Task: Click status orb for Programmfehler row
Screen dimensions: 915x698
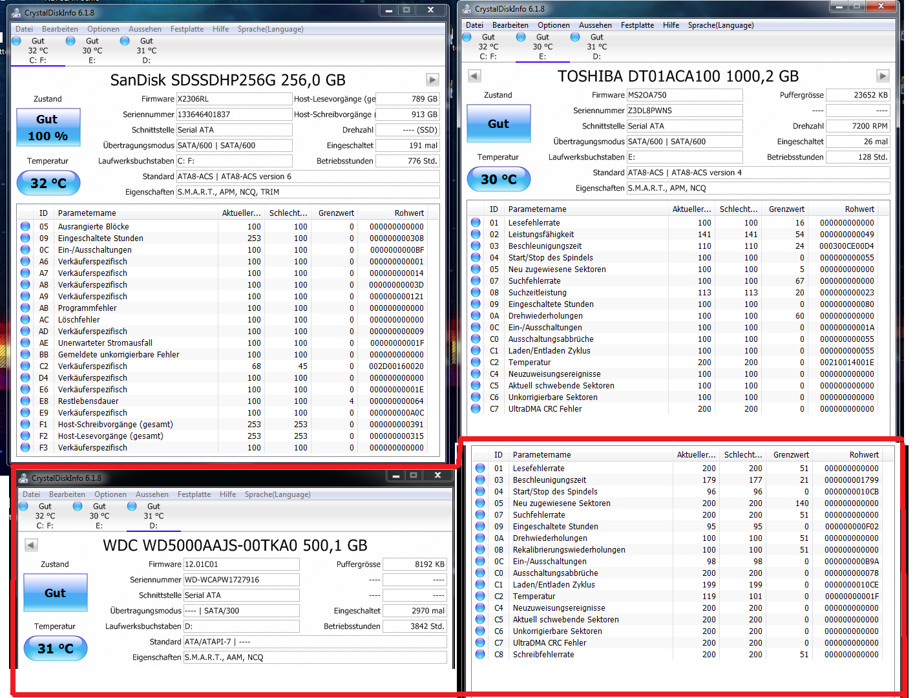Action: click(25, 308)
